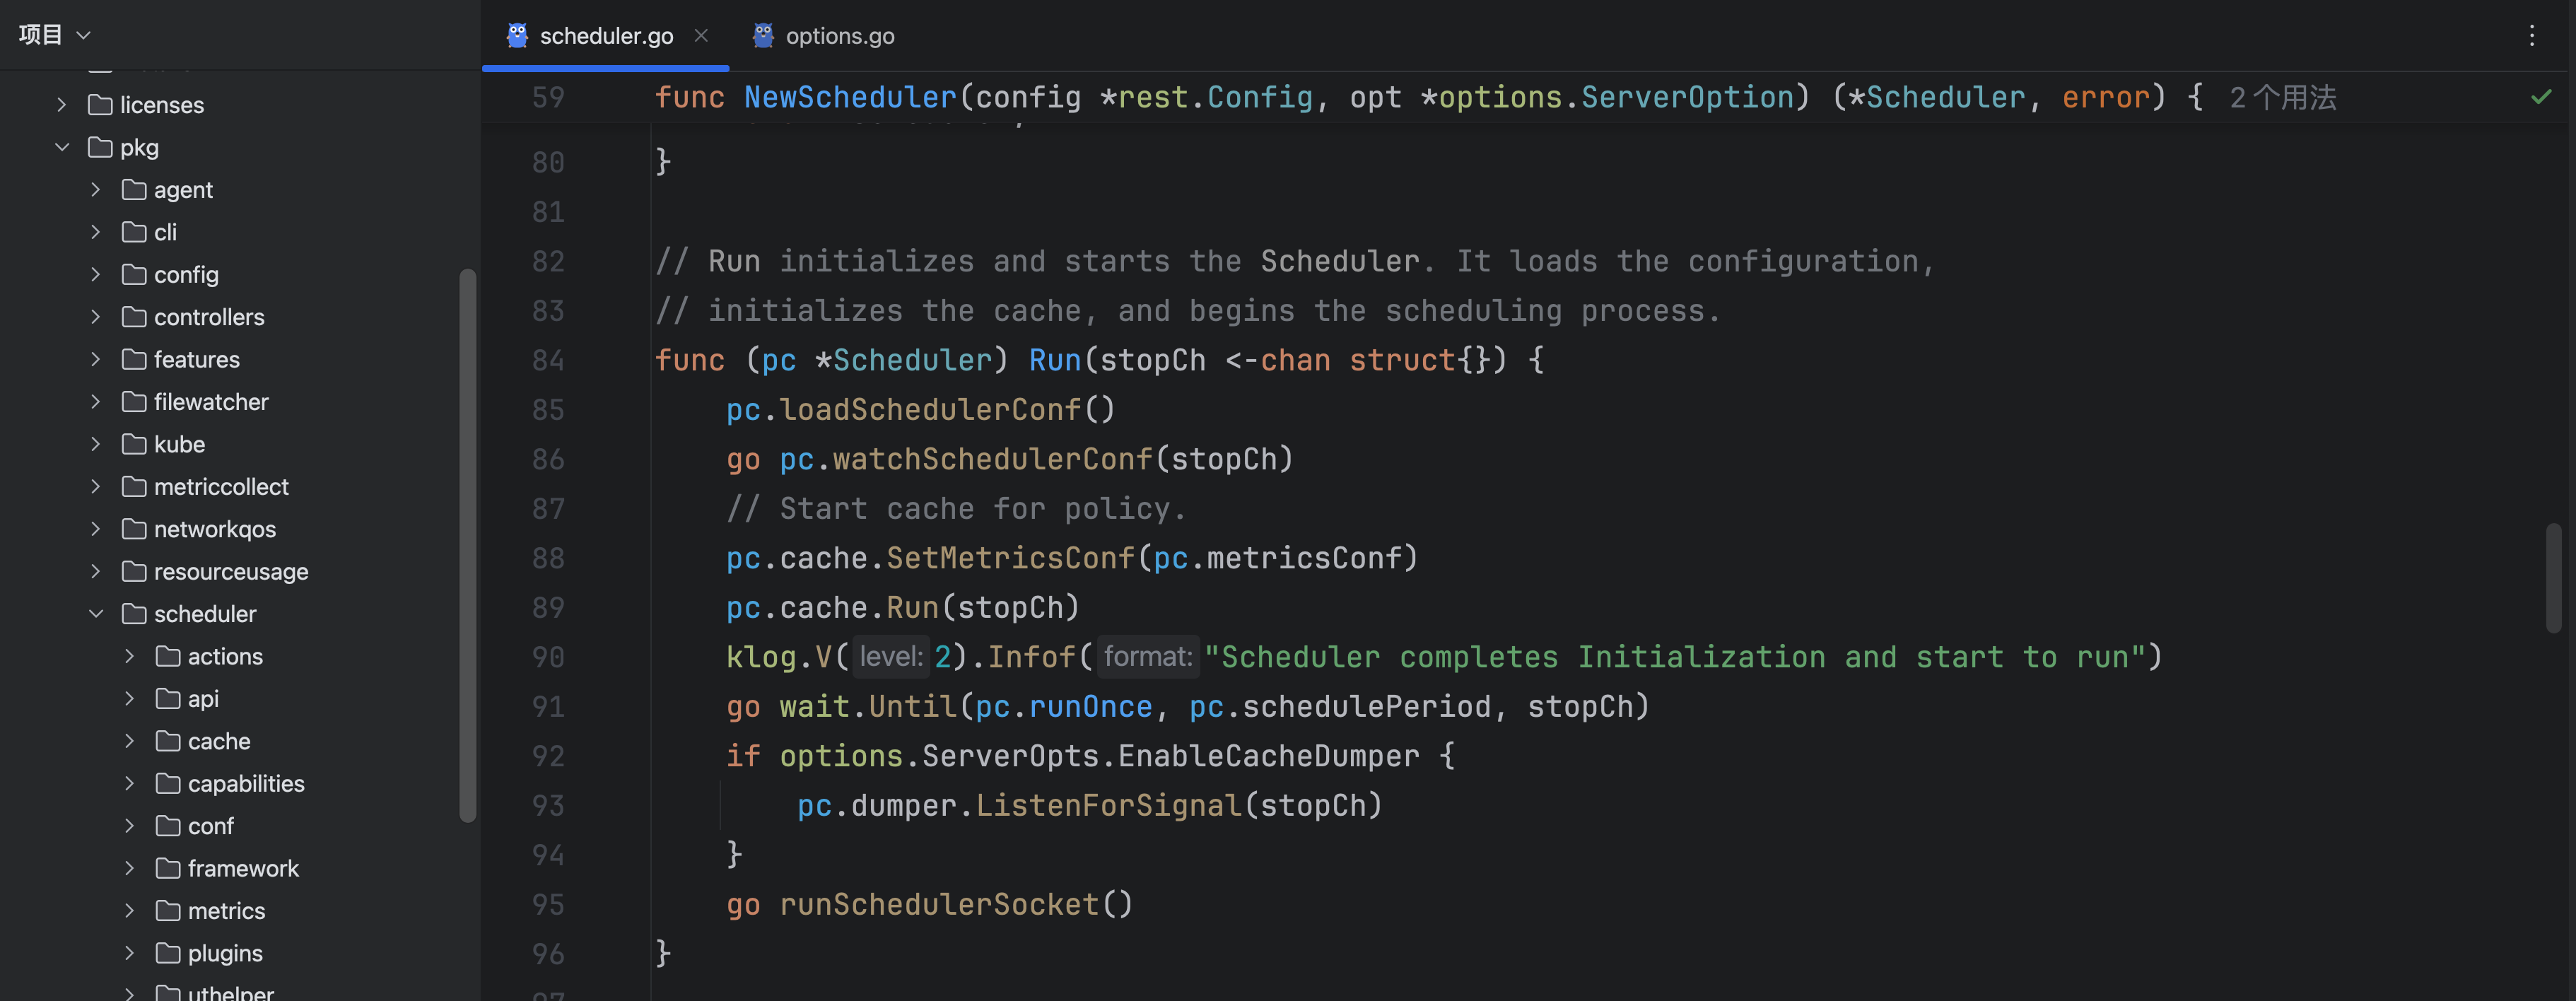Click the 2个用法 usages hint
This screenshot has height=1001, width=2576.
(x=2283, y=98)
